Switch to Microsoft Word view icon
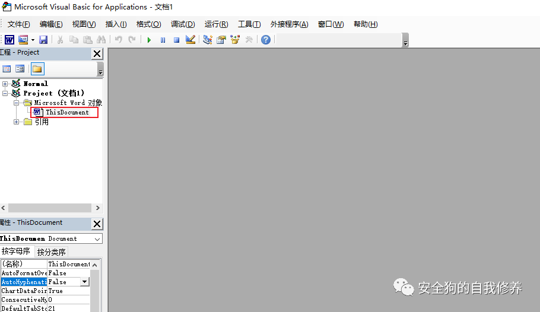 (x=9, y=40)
